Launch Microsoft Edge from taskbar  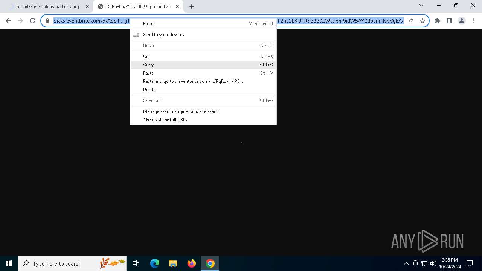pos(155,263)
